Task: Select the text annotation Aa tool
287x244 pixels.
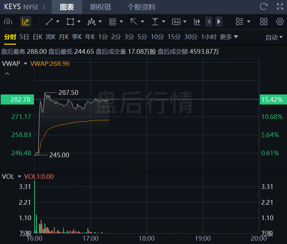Action: click(176, 22)
